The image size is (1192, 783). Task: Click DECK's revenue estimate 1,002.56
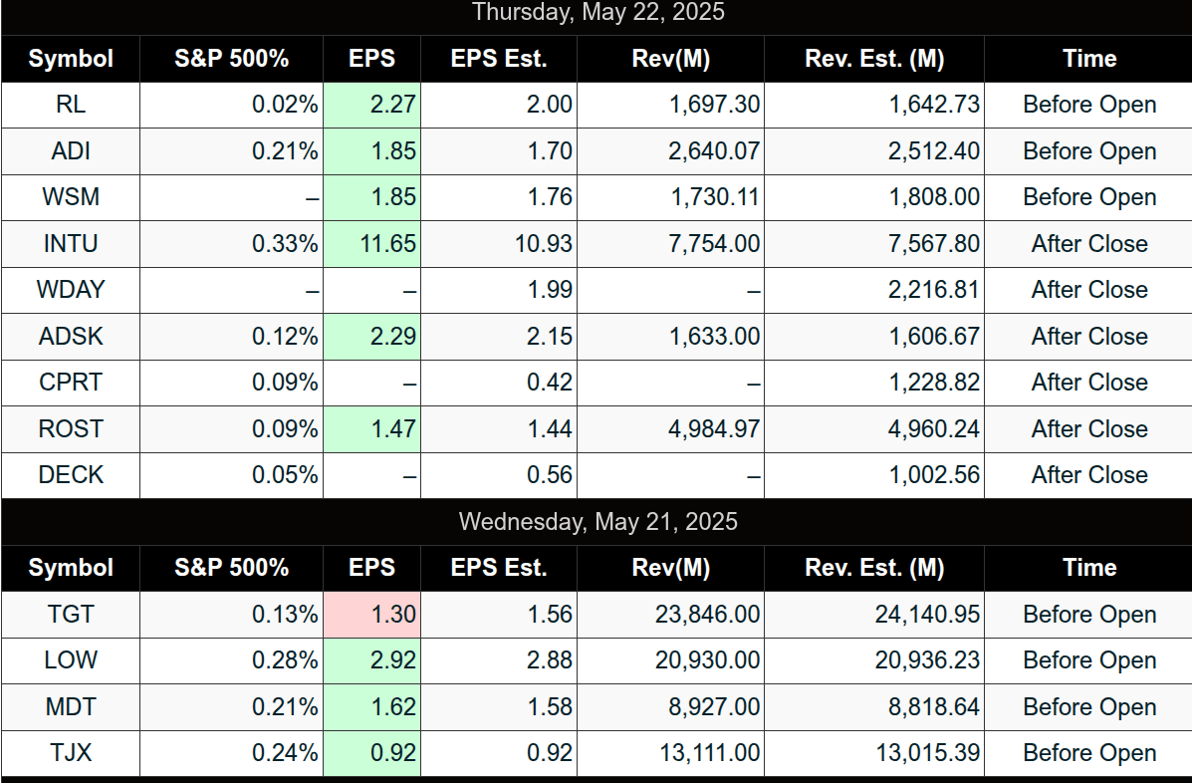point(934,475)
